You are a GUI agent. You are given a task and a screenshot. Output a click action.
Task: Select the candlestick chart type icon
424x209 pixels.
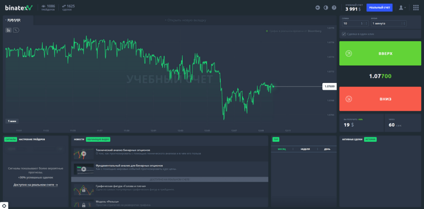pyautogui.click(x=9, y=30)
